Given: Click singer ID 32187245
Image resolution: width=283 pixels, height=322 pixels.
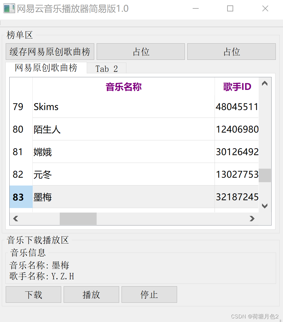Looking at the screenshot, I should coord(237,197).
